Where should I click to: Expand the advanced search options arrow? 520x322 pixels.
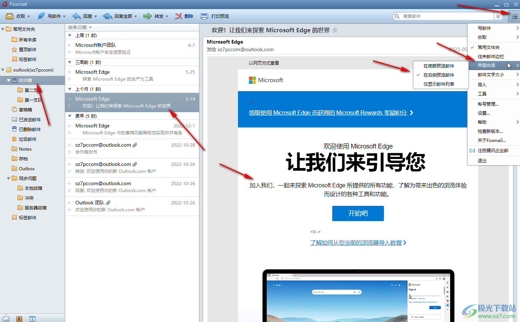pyautogui.click(x=498, y=16)
